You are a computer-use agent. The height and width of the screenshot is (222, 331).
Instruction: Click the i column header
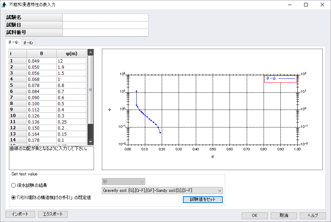point(18,54)
